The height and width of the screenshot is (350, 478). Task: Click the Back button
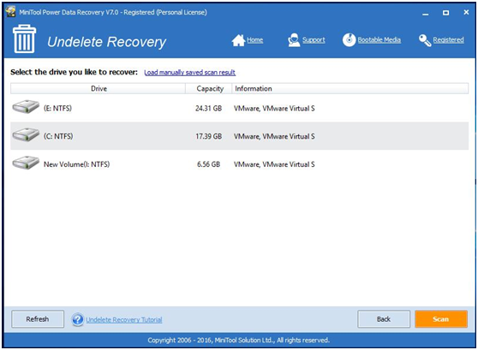(x=384, y=319)
